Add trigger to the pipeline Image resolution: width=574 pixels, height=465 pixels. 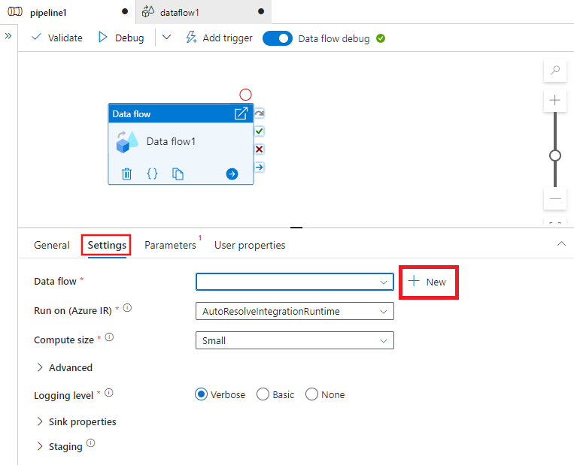[219, 38]
